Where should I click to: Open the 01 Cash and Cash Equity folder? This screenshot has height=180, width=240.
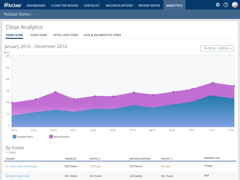(x=21, y=166)
